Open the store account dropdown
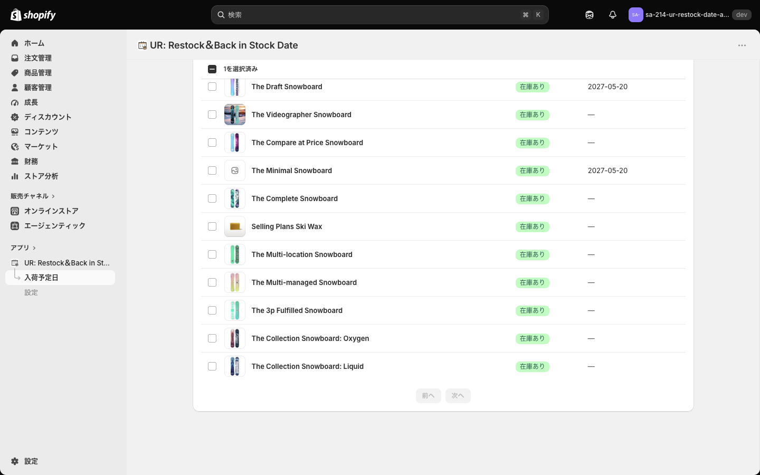This screenshot has width=760, height=475. (x=690, y=15)
